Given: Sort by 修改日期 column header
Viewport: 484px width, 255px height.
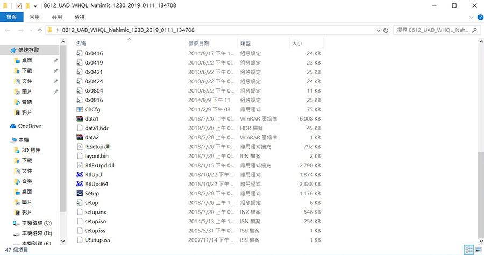Looking at the screenshot, I should (198, 43).
